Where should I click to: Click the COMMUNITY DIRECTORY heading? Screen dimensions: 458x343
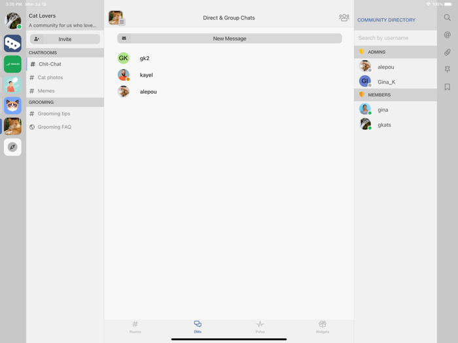(x=386, y=20)
